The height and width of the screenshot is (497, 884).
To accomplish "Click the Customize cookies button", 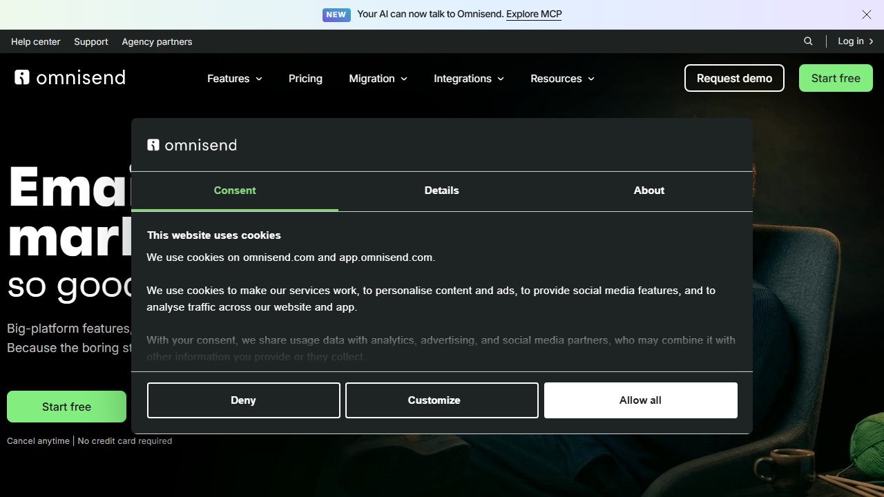I will point(442,400).
